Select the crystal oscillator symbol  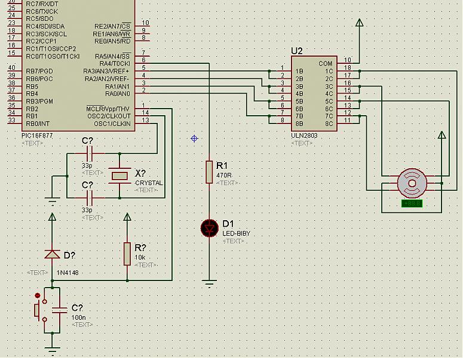click(x=119, y=176)
